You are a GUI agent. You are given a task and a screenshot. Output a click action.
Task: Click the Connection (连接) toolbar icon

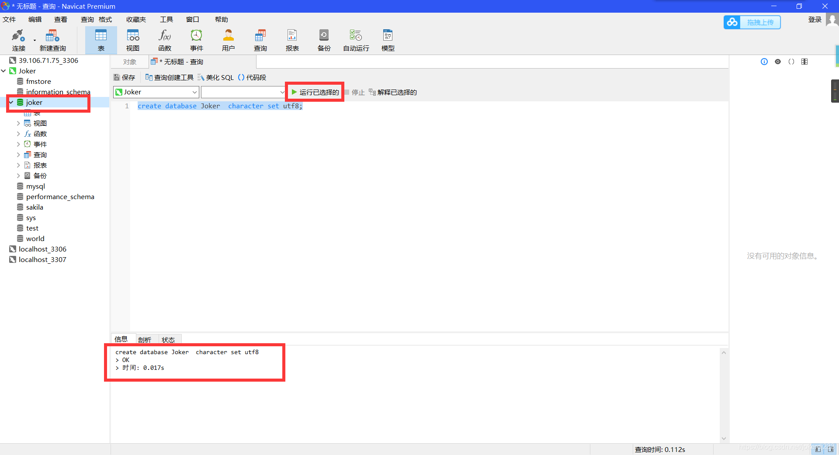(18, 40)
